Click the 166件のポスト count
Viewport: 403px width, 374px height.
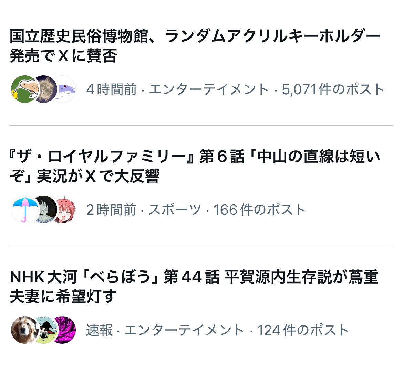tap(260, 210)
